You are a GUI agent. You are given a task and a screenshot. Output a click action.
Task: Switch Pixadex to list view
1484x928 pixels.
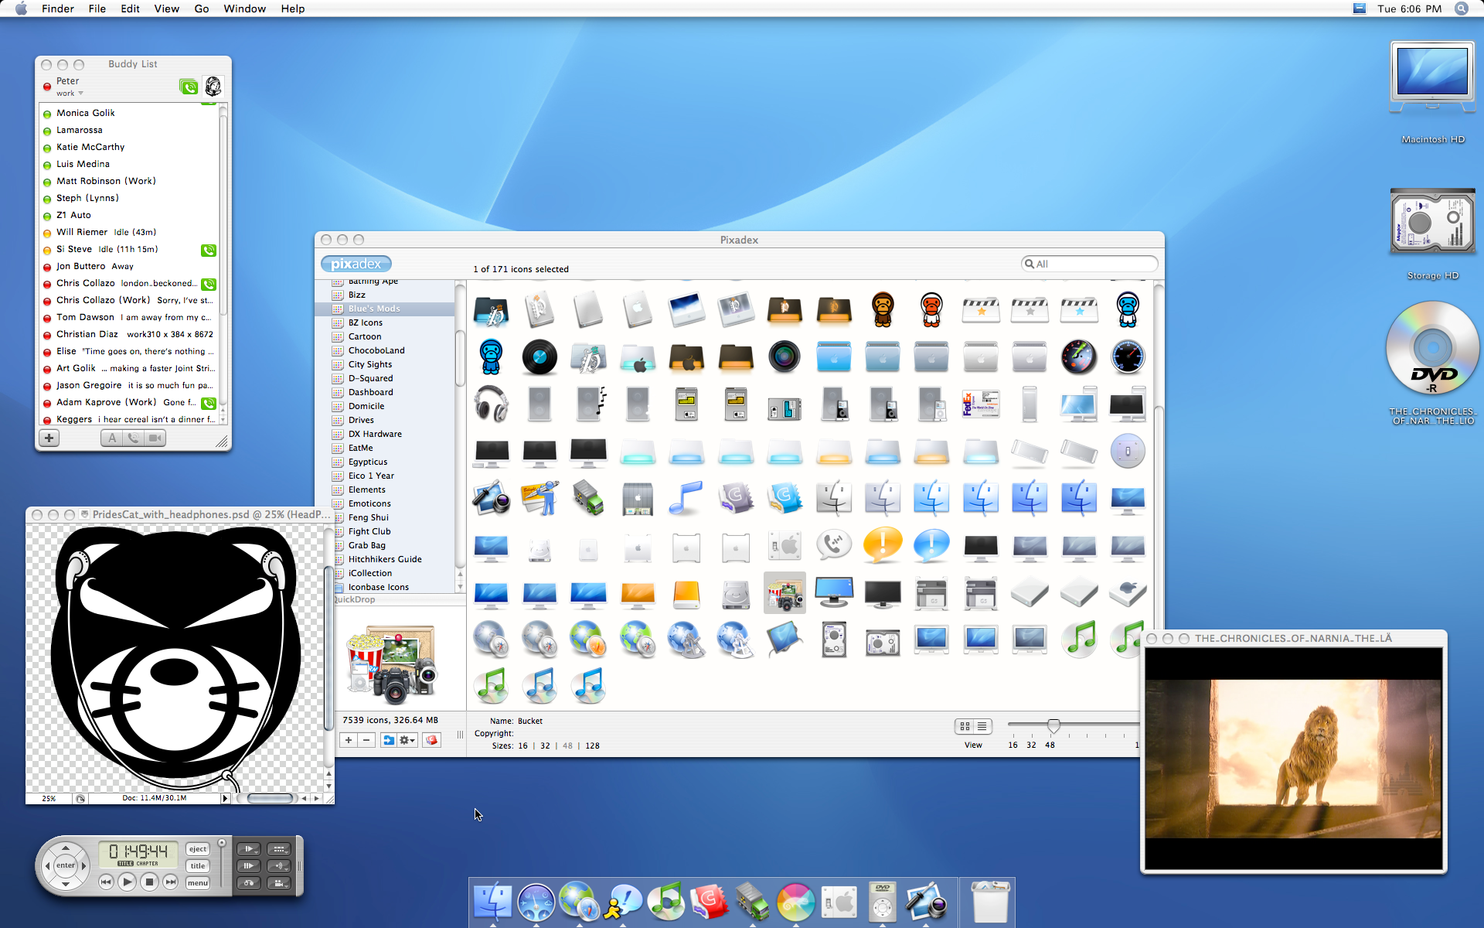[x=982, y=726]
